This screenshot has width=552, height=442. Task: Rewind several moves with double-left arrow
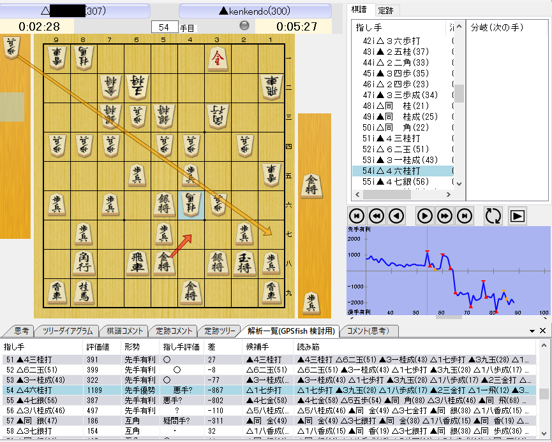tap(377, 216)
